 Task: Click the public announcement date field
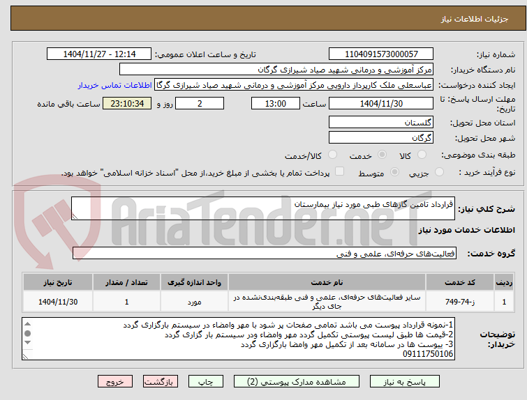99,54
